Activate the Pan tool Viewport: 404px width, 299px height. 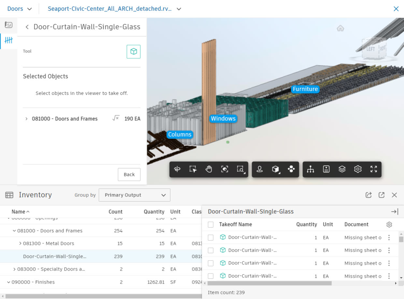click(208, 169)
